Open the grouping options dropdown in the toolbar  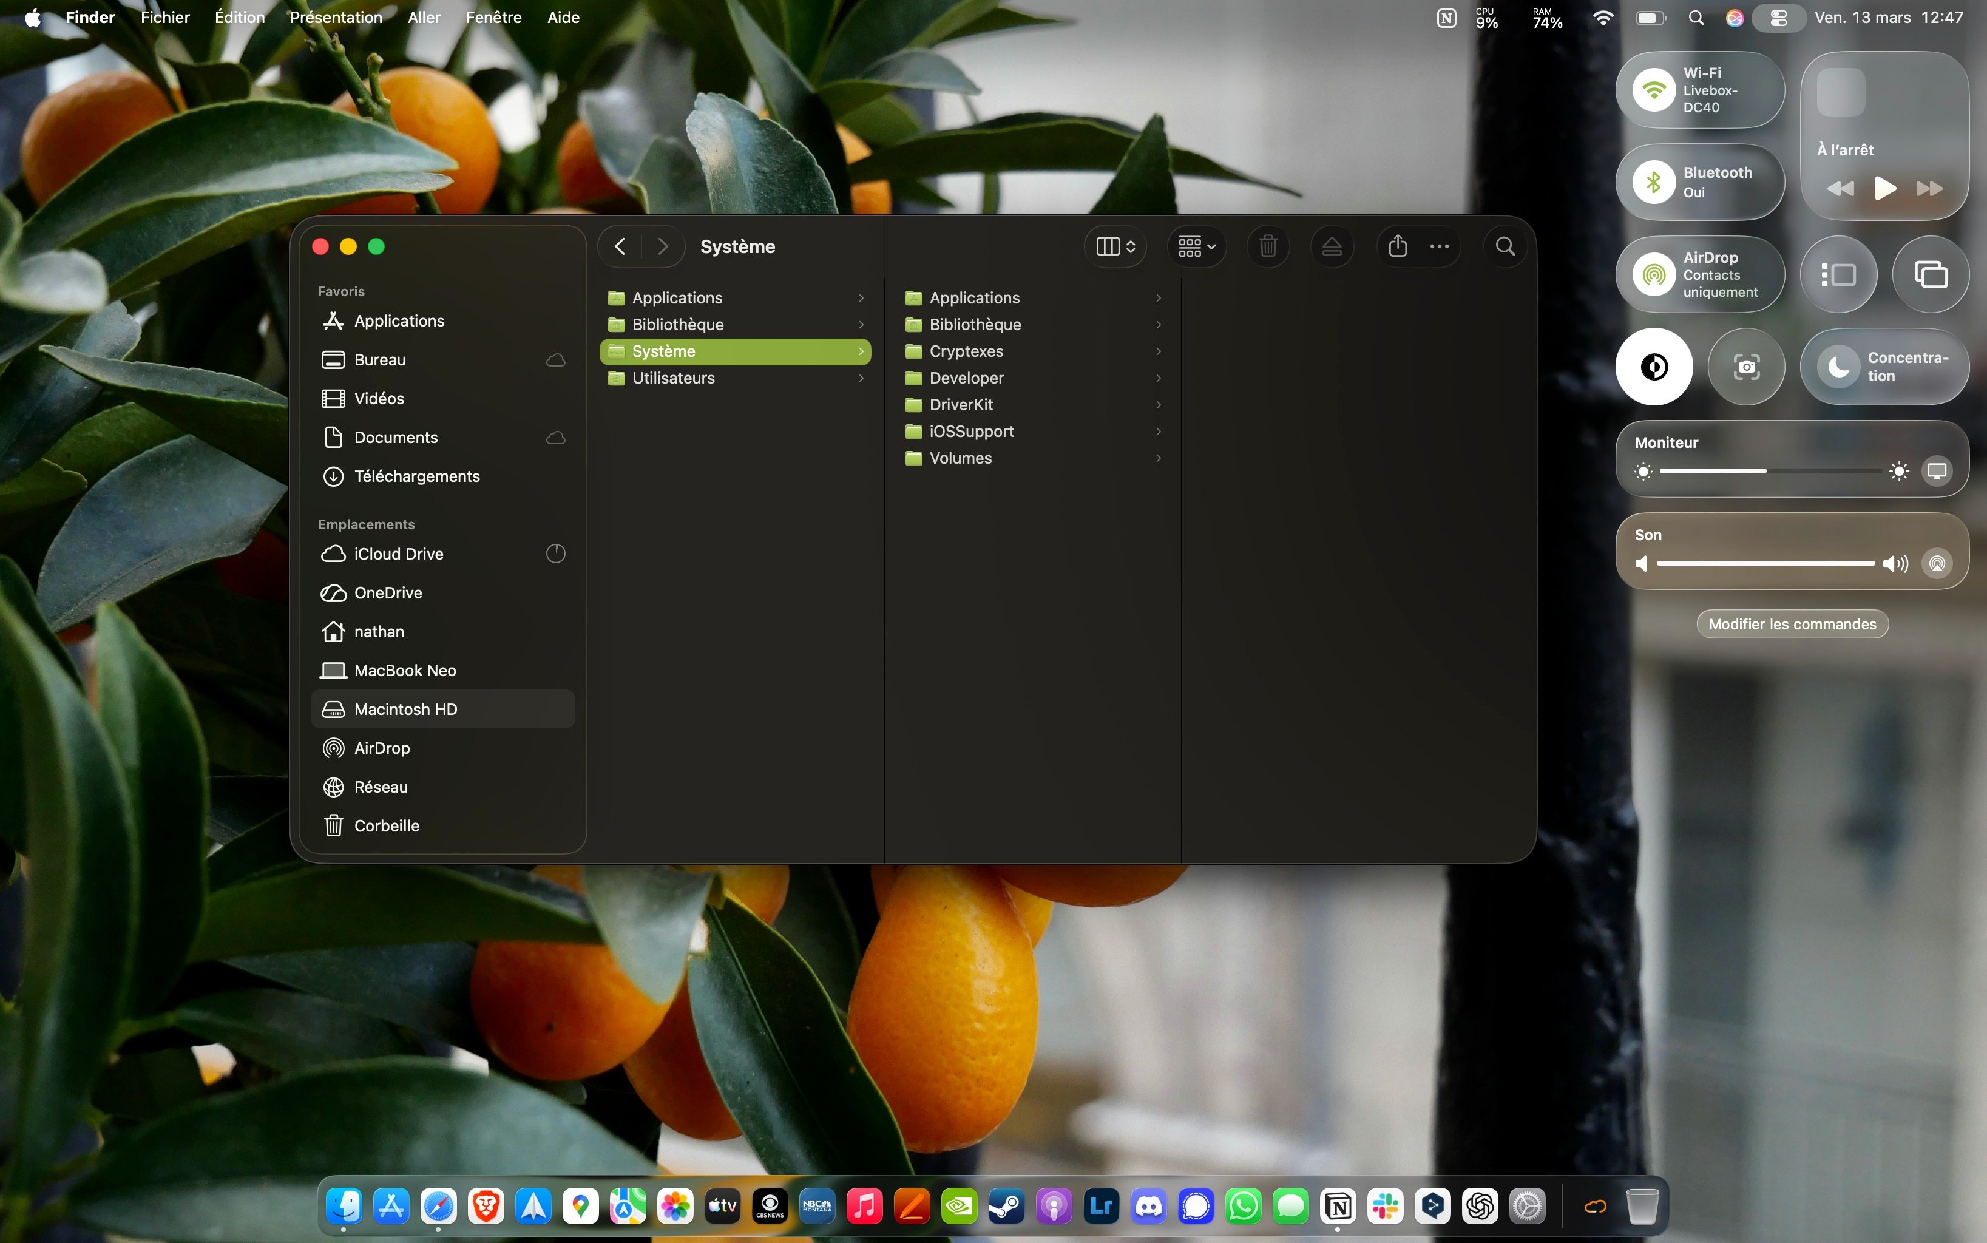(x=1196, y=246)
